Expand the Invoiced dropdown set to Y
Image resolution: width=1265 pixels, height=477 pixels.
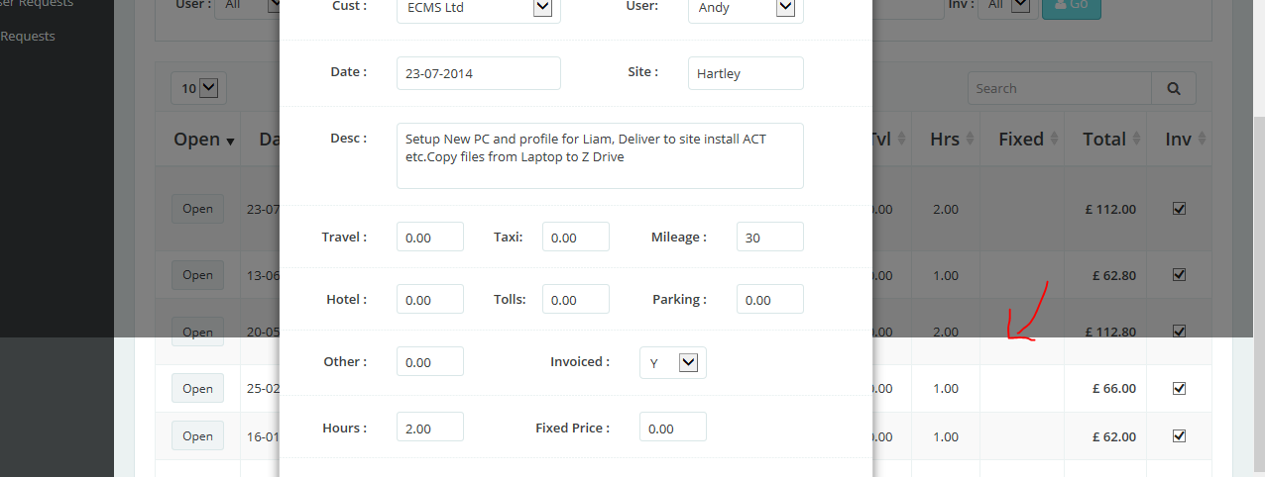[688, 363]
